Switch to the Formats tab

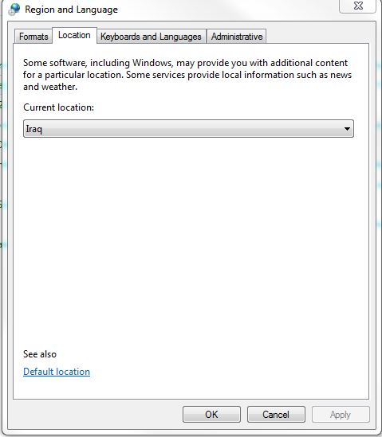coord(33,37)
